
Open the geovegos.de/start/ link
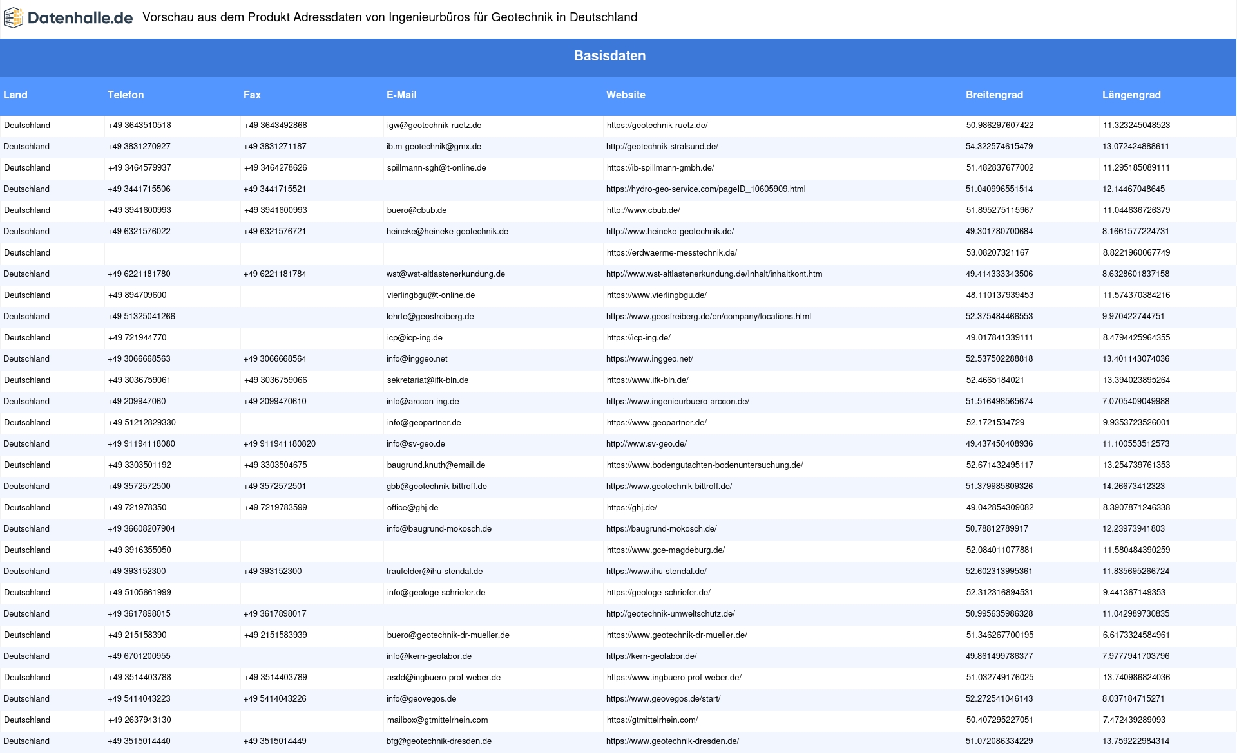(664, 699)
